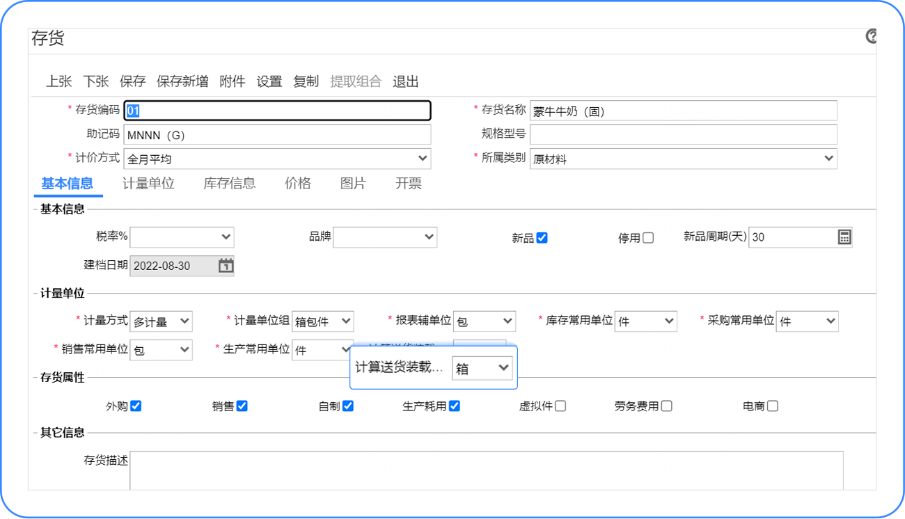Open calendar picker beside 建档日期 field
The image size is (905, 519).
(x=224, y=265)
